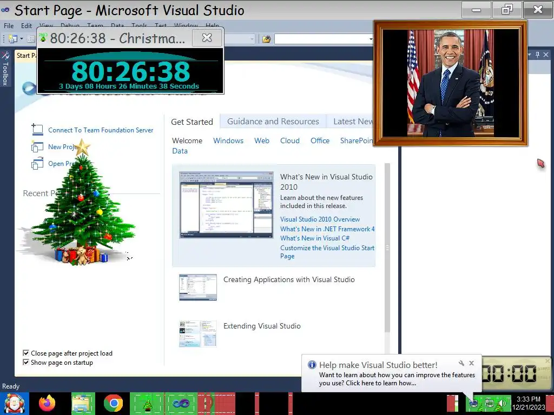Open Visual Studio 2010 Overview link
This screenshot has height=415, width=554.
[320, 219]
